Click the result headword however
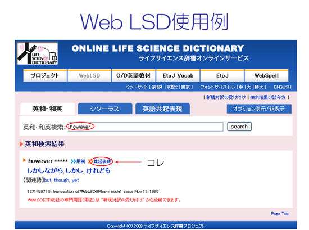The width and height of the screenshot is (309, 230). [x=40, y=161]
